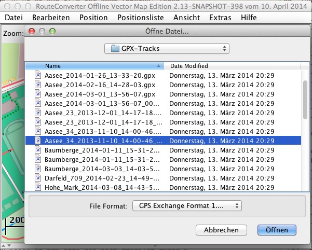
Task: Sort files by Name column header
Action: [93, 66]
